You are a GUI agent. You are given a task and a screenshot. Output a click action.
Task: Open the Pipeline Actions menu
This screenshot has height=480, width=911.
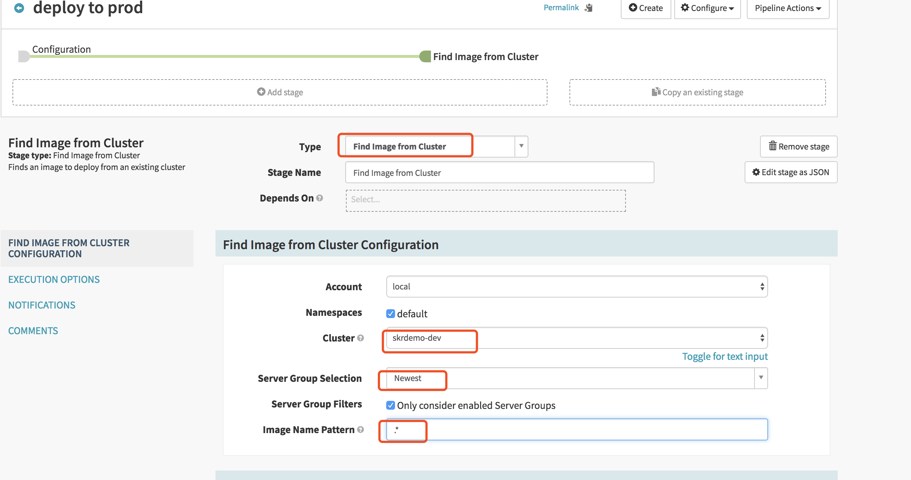pos(788,8)
